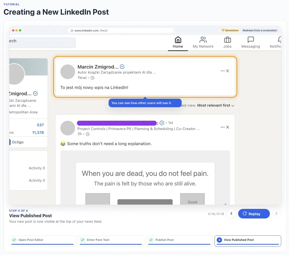
Task: Open Marcin Zmigrod's profile from post name
Action: point(98,67)
